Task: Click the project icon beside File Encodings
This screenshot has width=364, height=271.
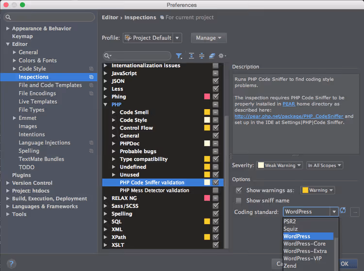Action: click(x=91, y=94)
